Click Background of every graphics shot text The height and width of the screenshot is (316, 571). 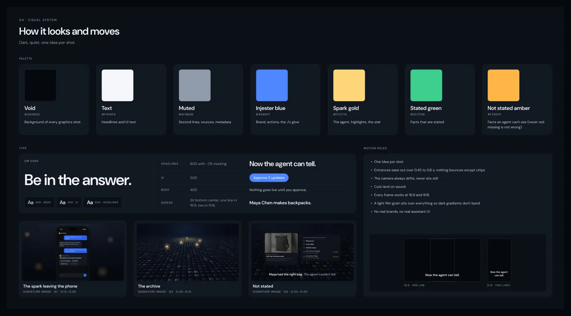[52, 122]
